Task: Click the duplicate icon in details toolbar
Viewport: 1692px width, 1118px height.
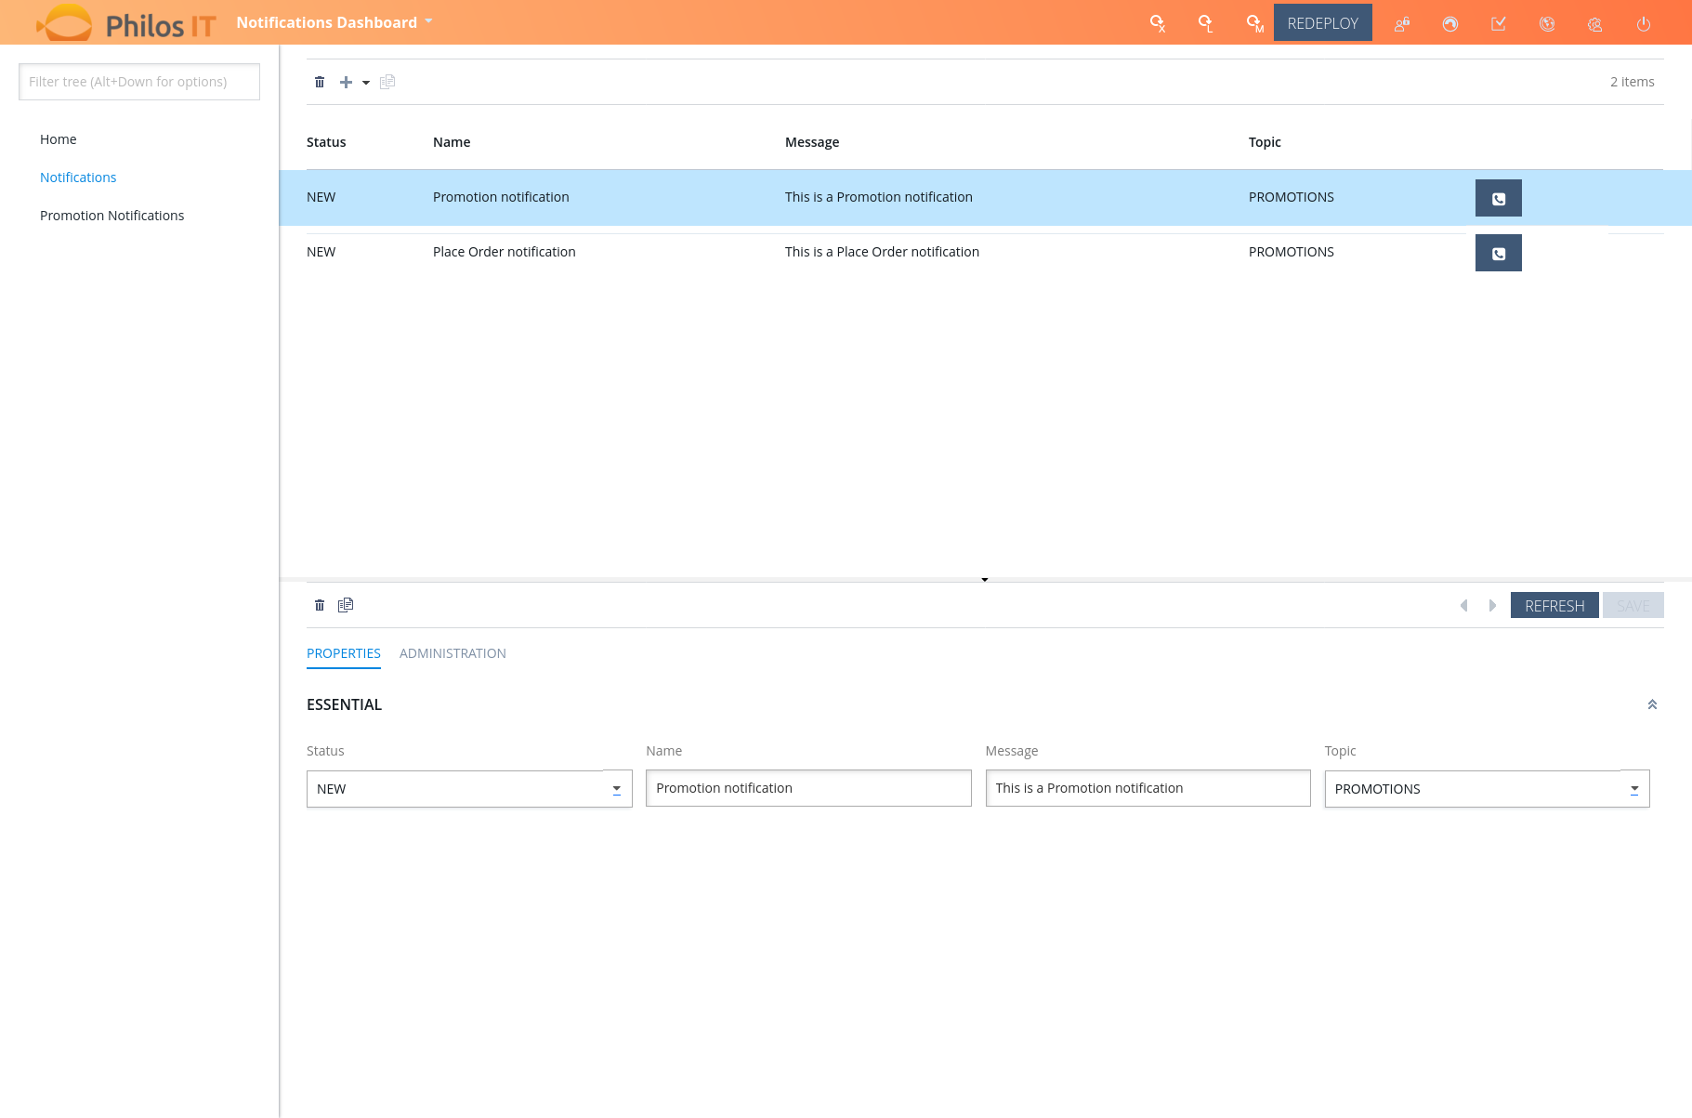Action: click(346, 605)
